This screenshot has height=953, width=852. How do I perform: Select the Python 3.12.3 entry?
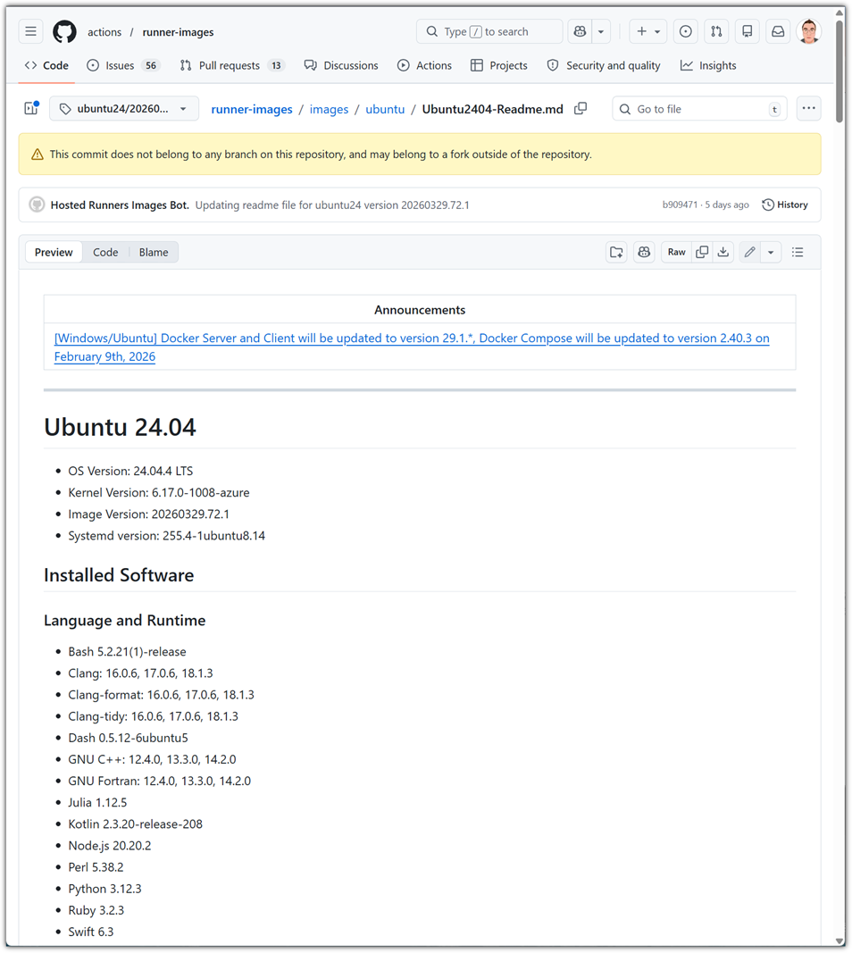pyautogui.click(x=104, y=890)
